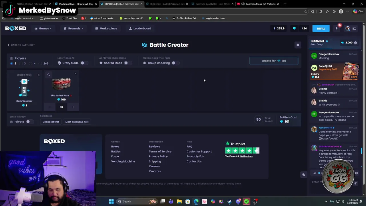Switch to Pokemon Music YouTube tab

point(258,4)
